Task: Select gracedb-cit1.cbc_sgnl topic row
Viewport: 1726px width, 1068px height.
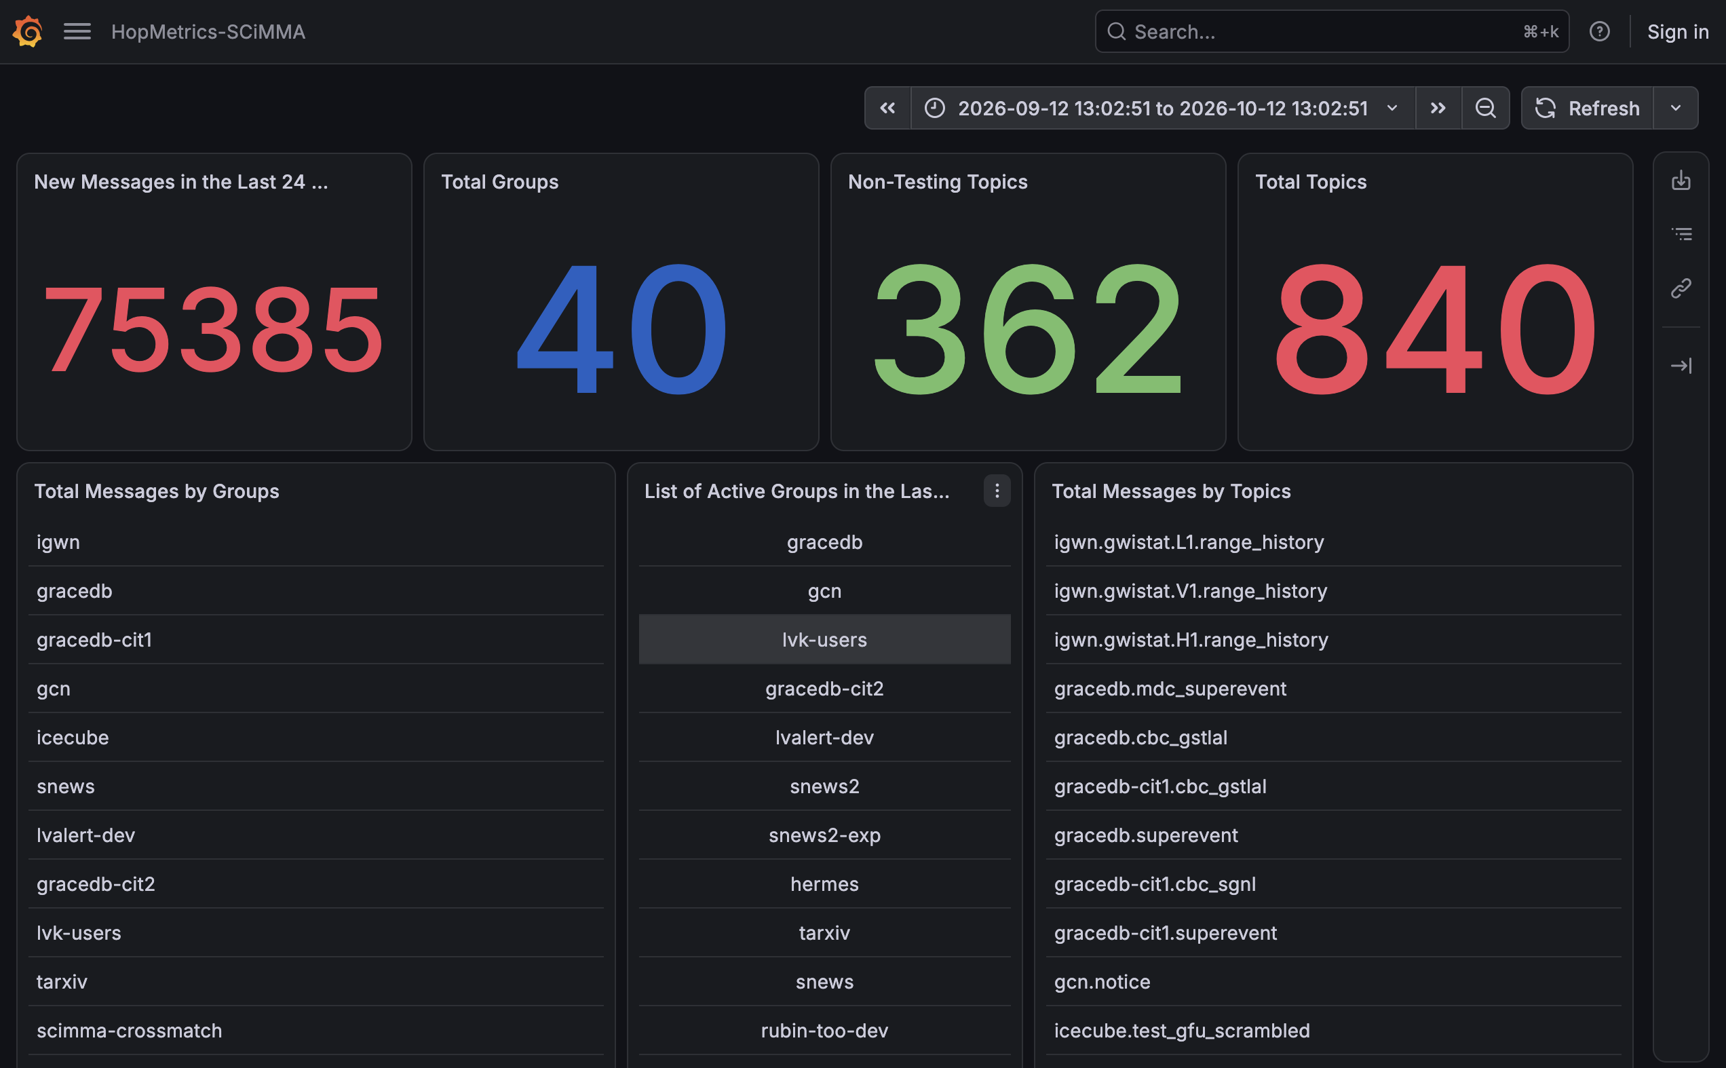Action: pyautogui.click(x=1333, y=883)
